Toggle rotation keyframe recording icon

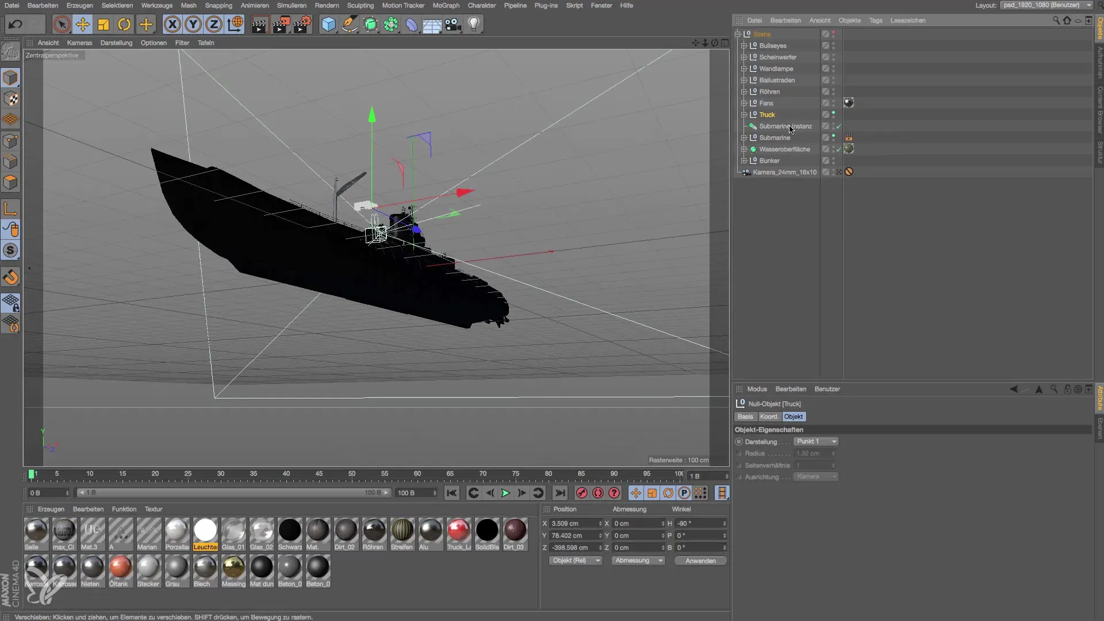tap(668, 493)
